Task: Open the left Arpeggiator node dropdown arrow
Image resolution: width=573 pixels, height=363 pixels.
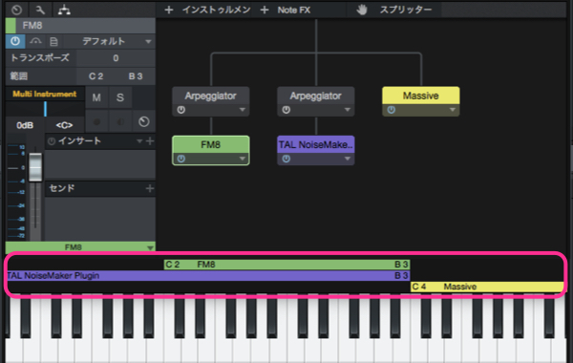Action: coord(242,110)
